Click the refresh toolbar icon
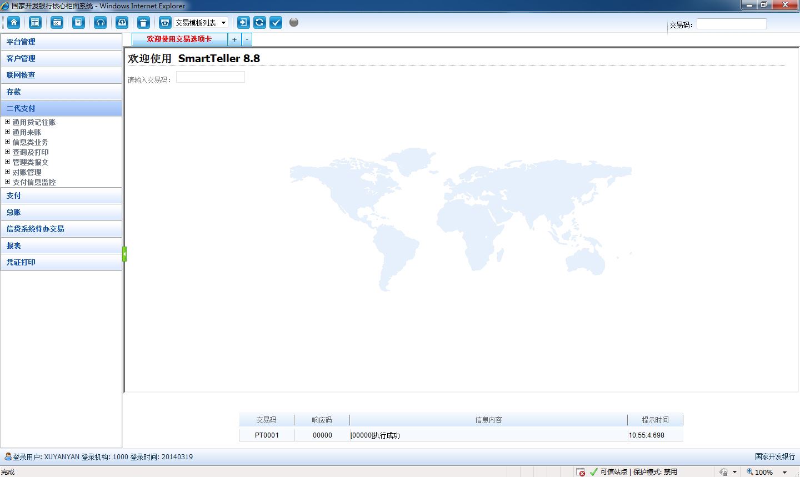 (x=259, y=22)
